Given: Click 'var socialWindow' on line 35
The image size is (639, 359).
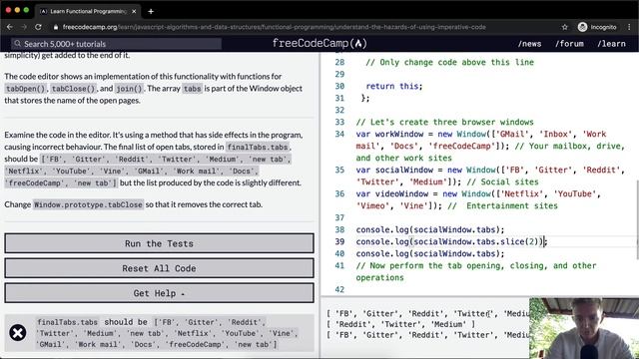Looking at the screenshot, I should click(394, 170).
